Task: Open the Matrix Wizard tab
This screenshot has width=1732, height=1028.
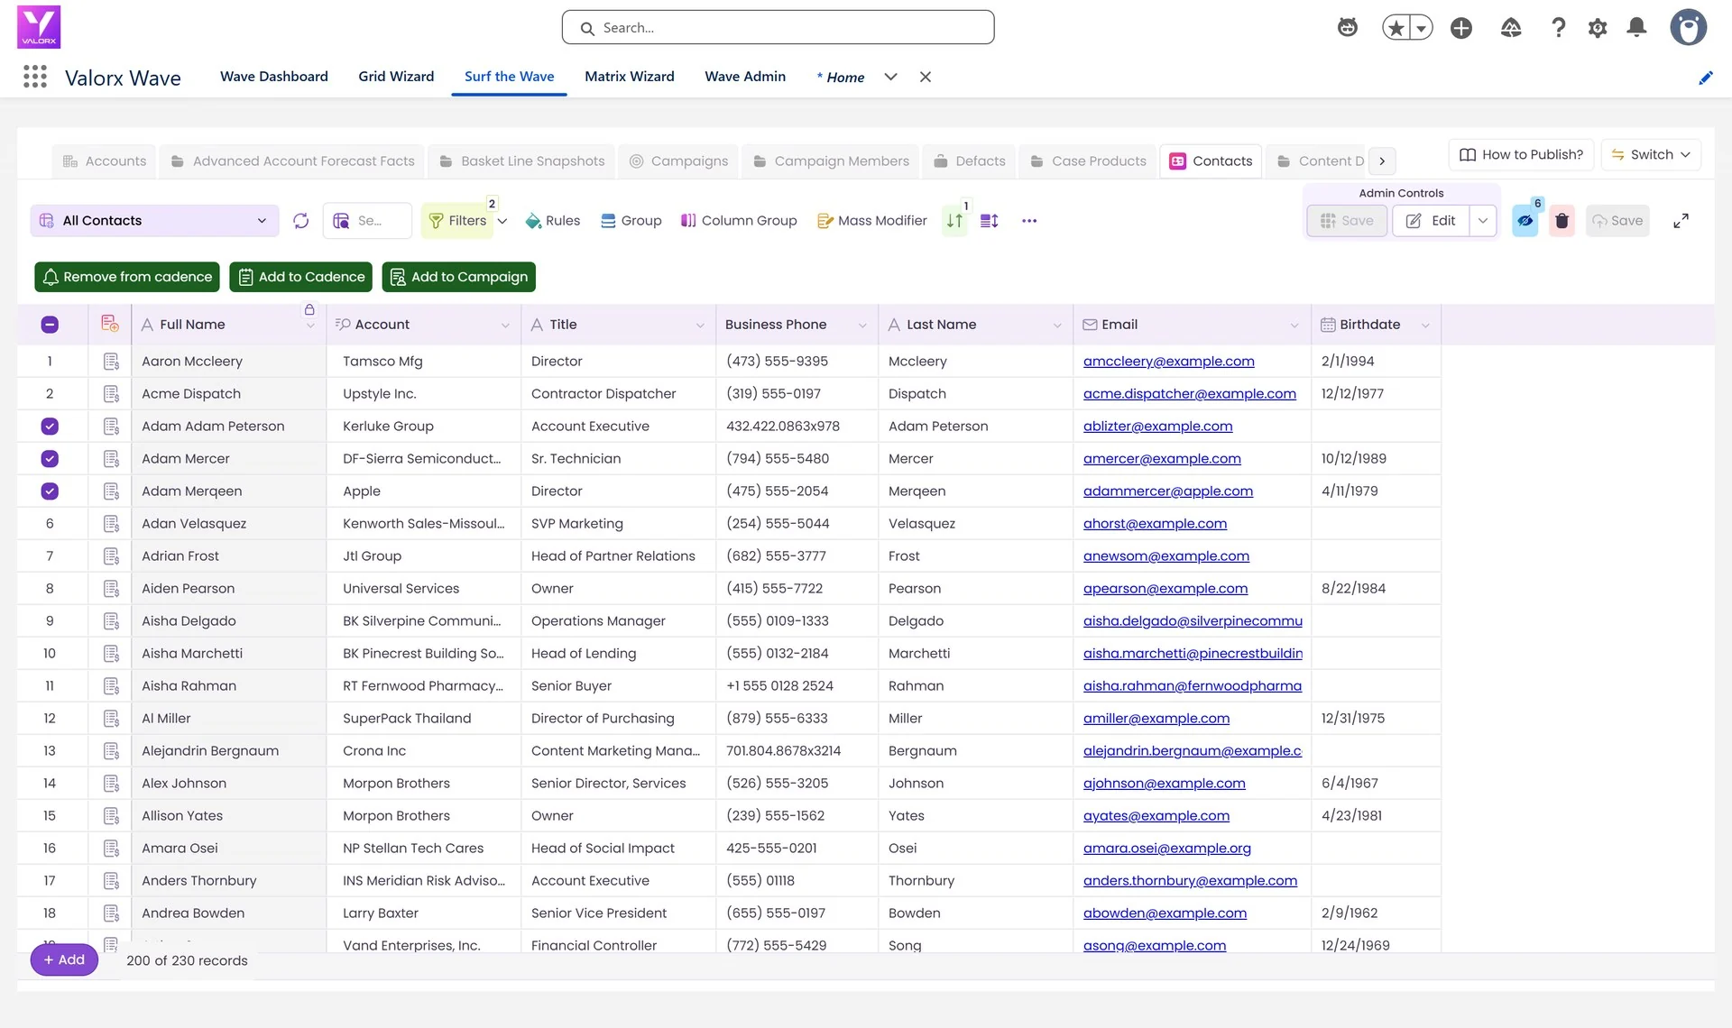Action: coord(630,77)
